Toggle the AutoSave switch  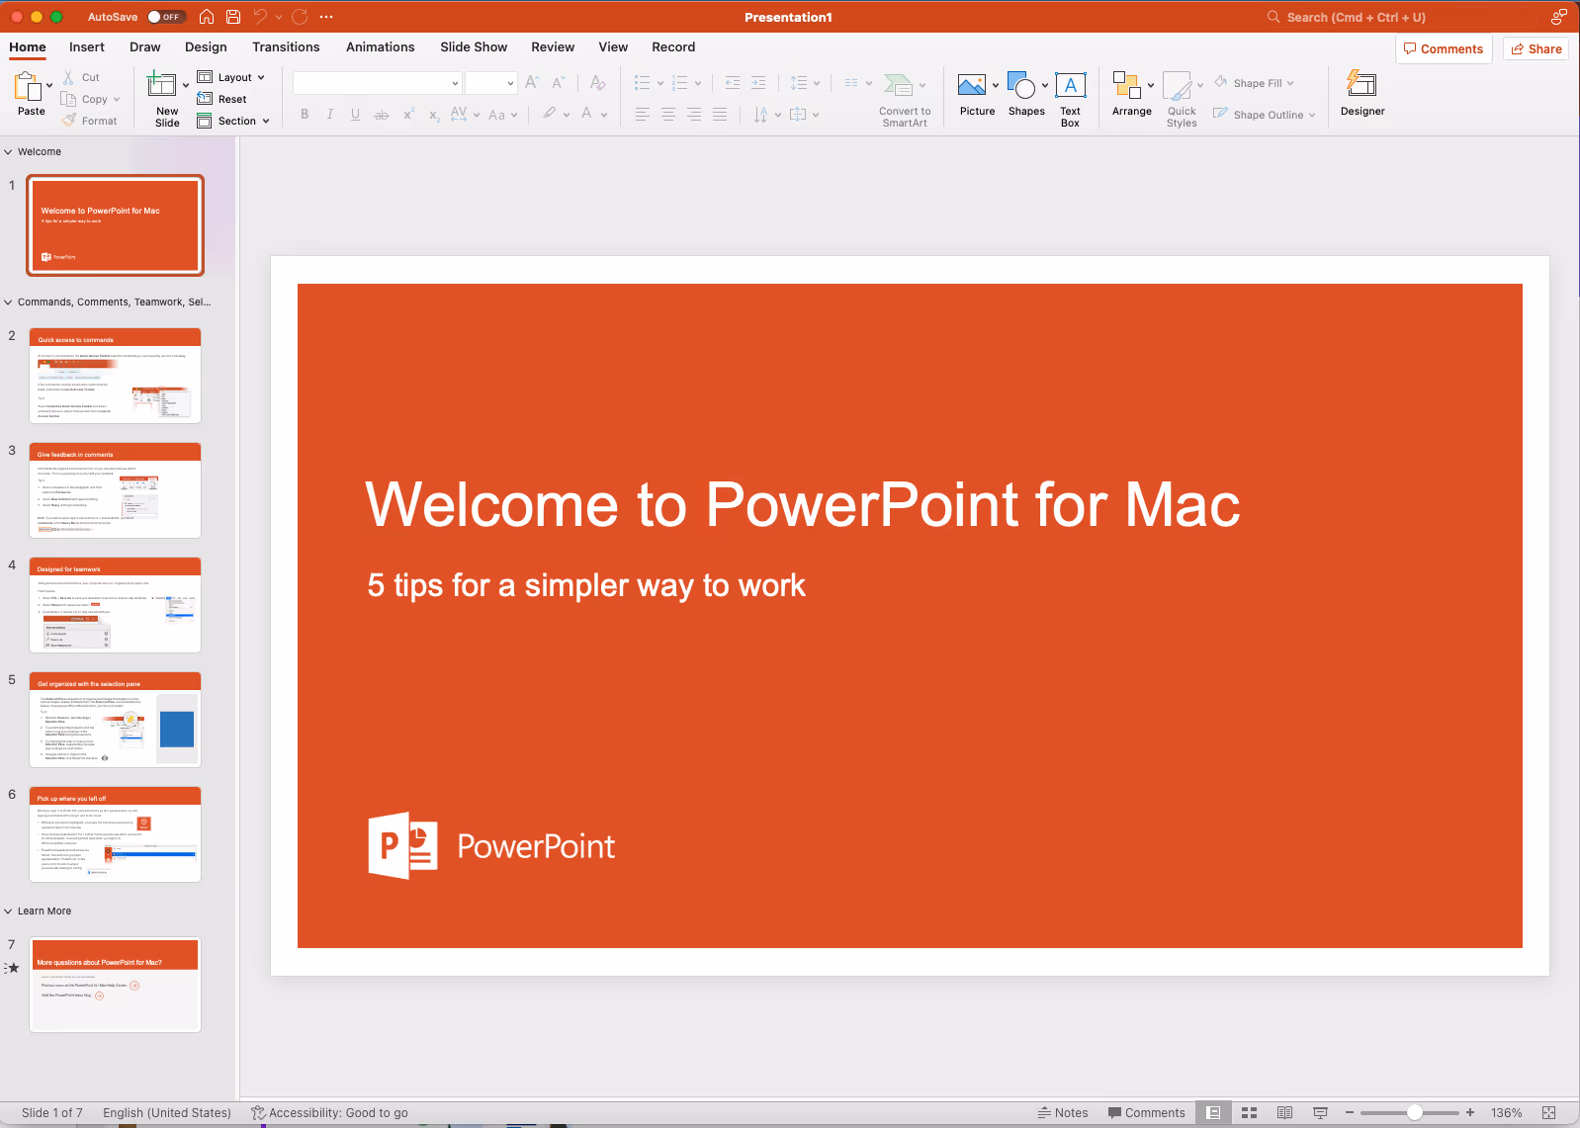[x=165, y=17]
